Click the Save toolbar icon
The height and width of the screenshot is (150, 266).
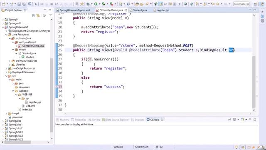19,4
